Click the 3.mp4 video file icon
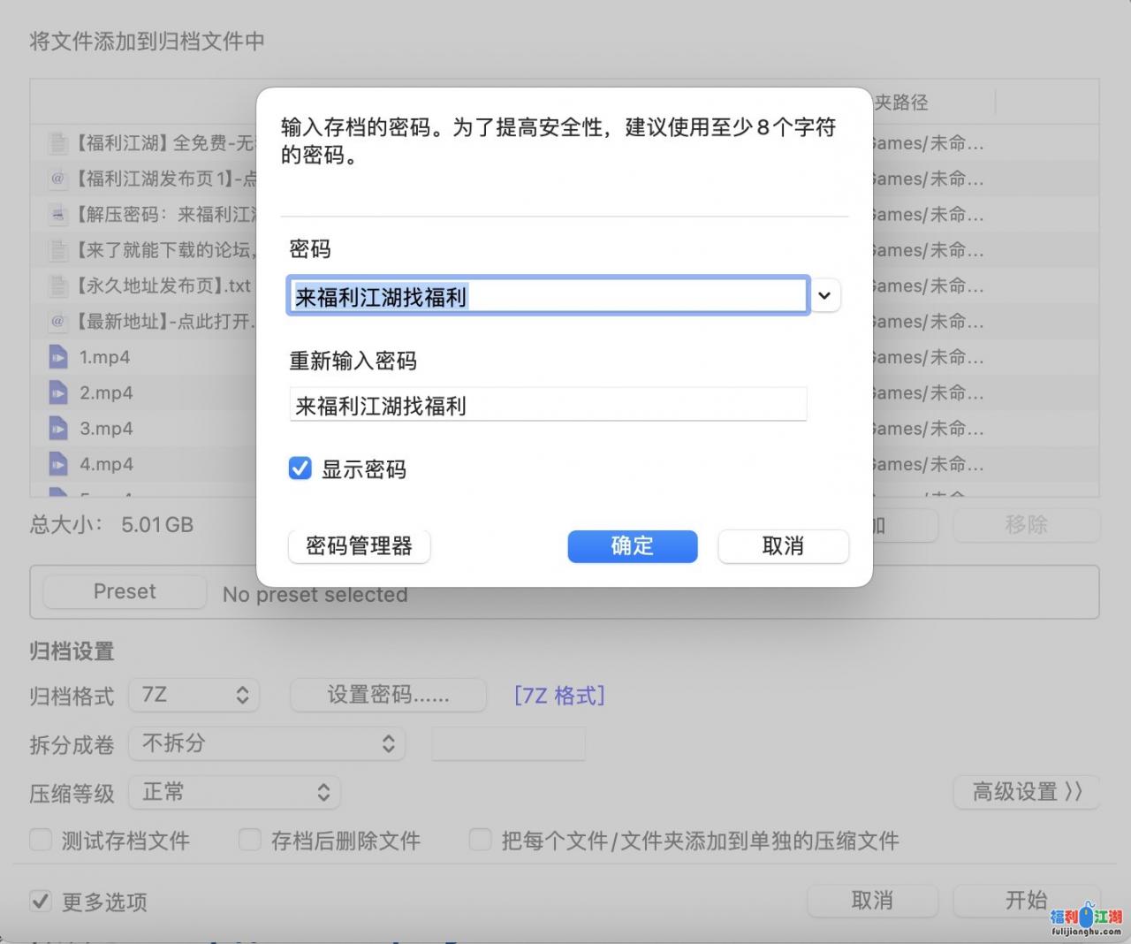Viewport: 1131px width, 944px height. 57,429
